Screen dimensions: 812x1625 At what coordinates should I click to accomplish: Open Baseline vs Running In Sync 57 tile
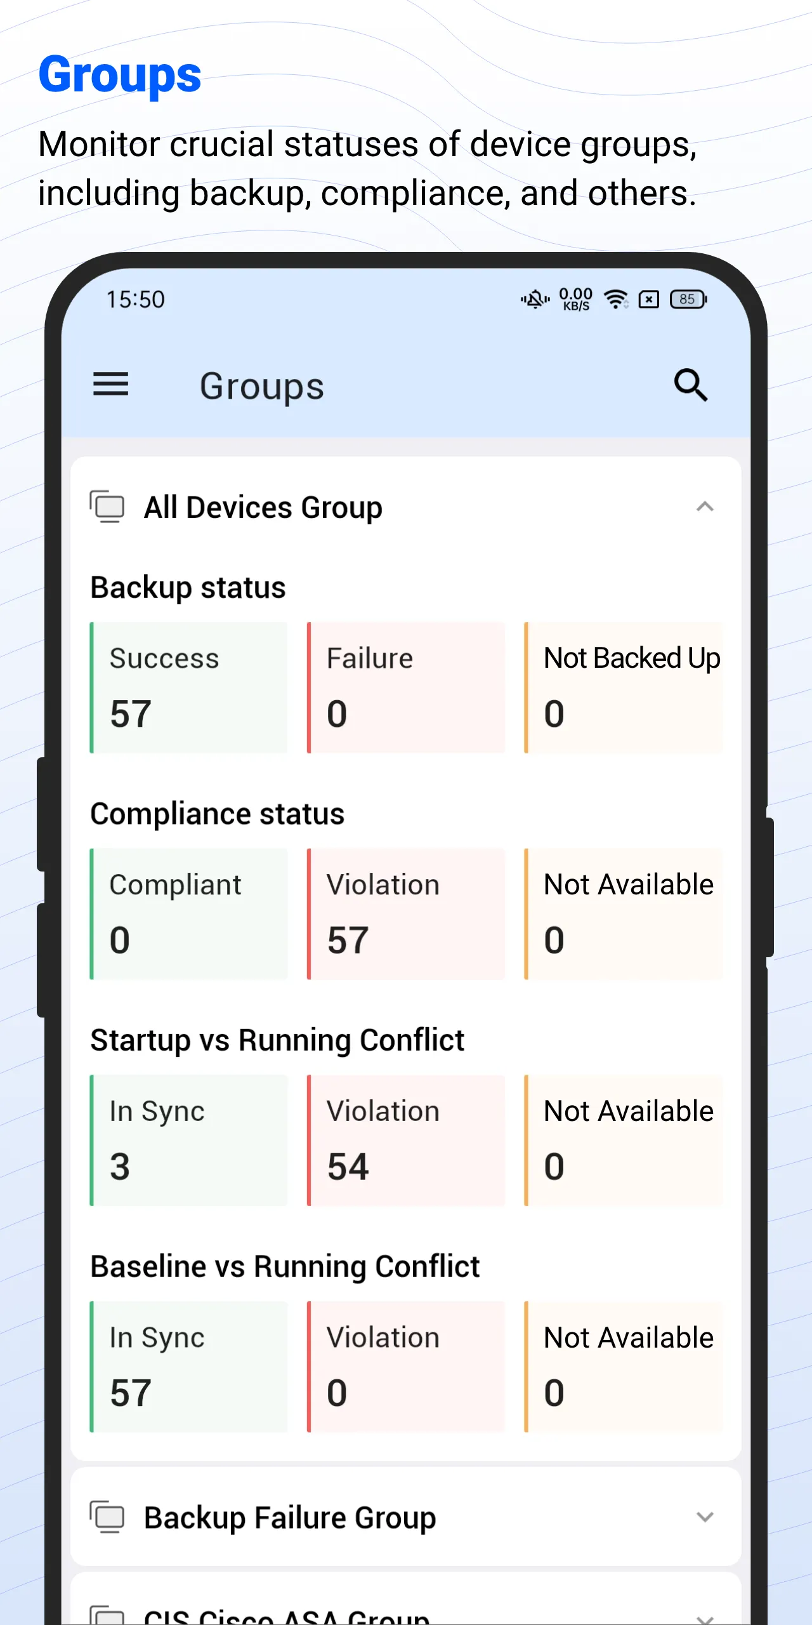coord(189,1367)
